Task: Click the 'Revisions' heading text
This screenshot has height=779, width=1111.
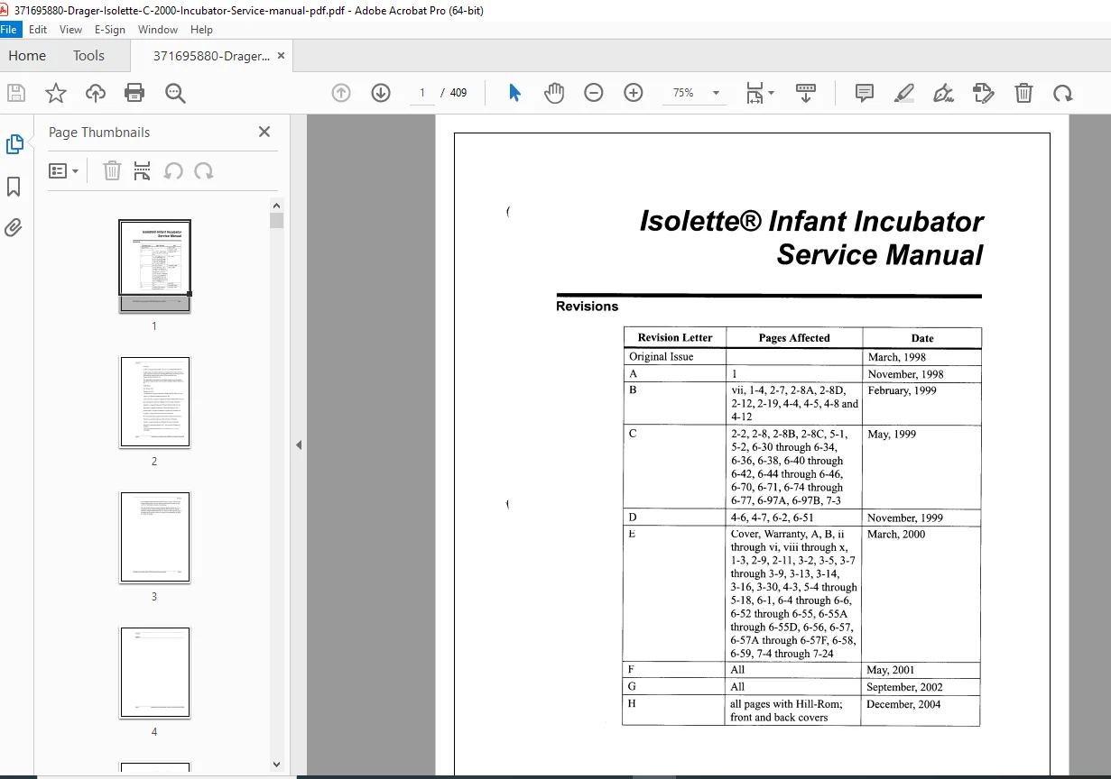Action: (x=588, y=307)
